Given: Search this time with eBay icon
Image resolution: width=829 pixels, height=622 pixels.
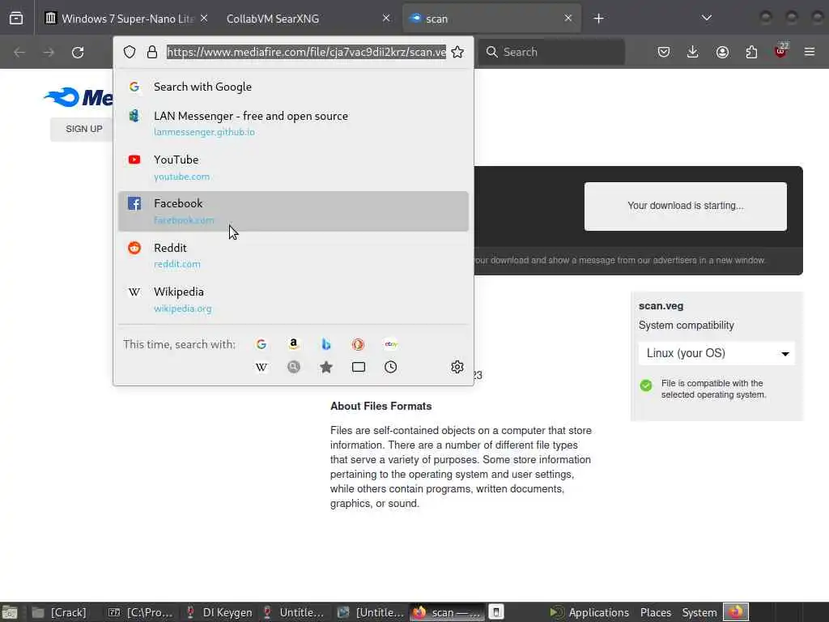Looking at the screenshot, I should [391, 344].
